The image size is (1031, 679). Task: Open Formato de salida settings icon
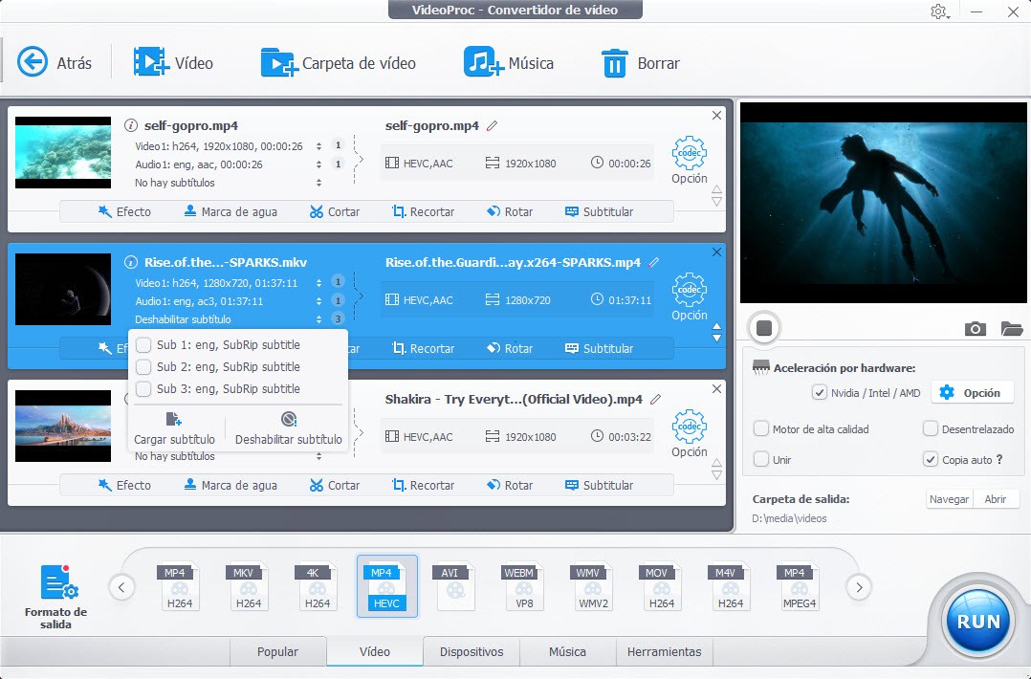[x=58, y=582]
